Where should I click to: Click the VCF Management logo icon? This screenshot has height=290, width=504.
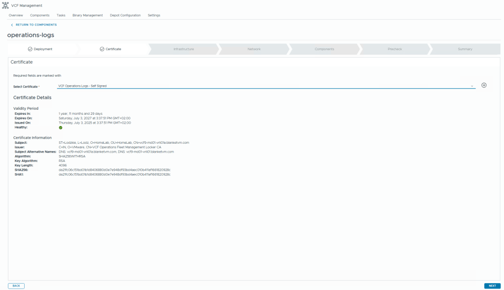coord(6,5)
